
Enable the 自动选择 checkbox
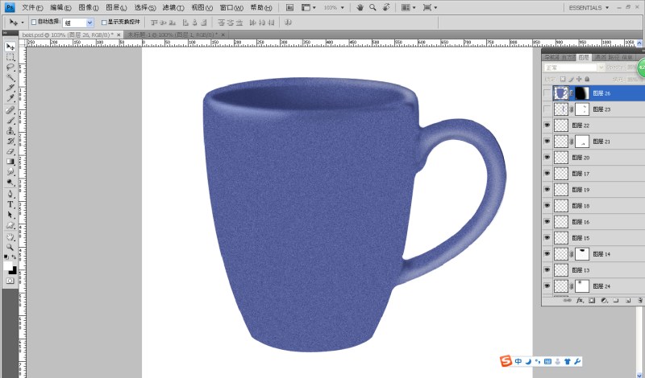[34, 23]
